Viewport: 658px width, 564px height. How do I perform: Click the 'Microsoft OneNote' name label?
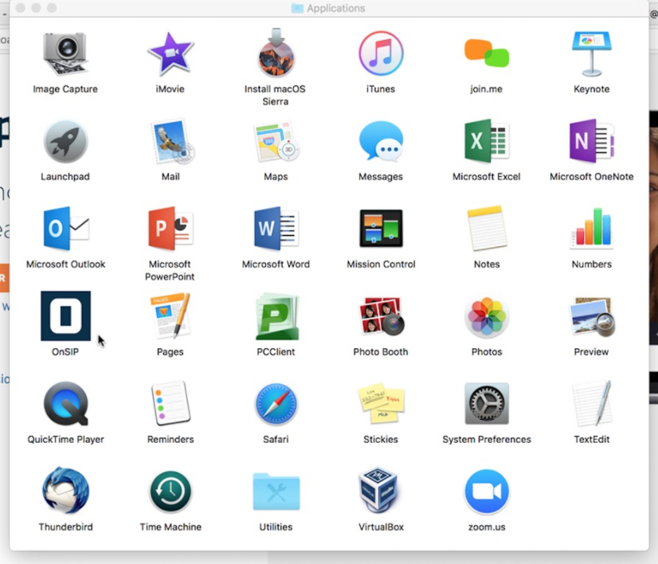(x=592, y=177)
